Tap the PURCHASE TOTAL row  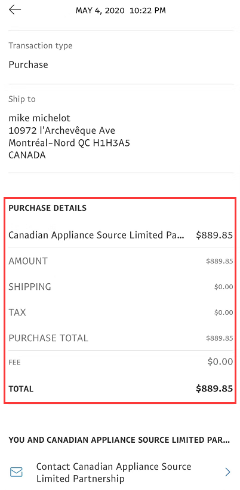click(x=120, y=338)
